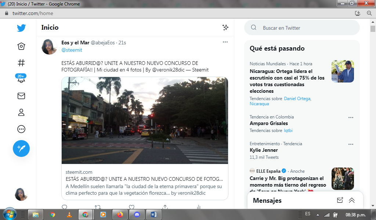The height and width of the screenshot is (220, 376).
Task: Open options for Kylie Jenner trend
Action: click(x=351, y=144)
